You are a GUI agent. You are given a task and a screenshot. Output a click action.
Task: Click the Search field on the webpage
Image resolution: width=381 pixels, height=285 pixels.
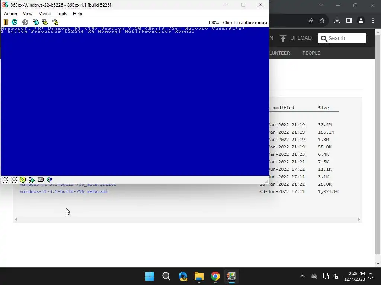342,38
